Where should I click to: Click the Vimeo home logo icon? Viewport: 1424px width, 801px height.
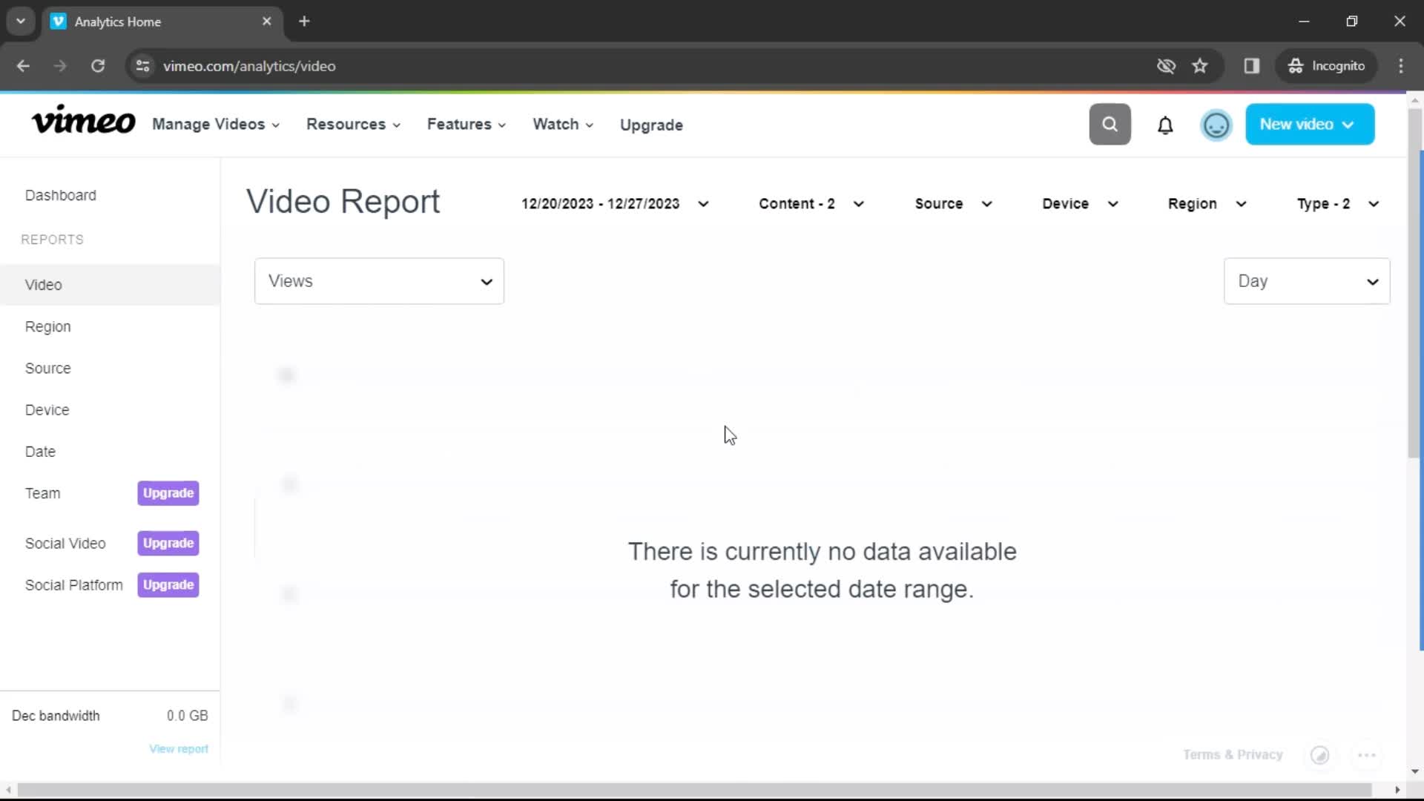83,124
